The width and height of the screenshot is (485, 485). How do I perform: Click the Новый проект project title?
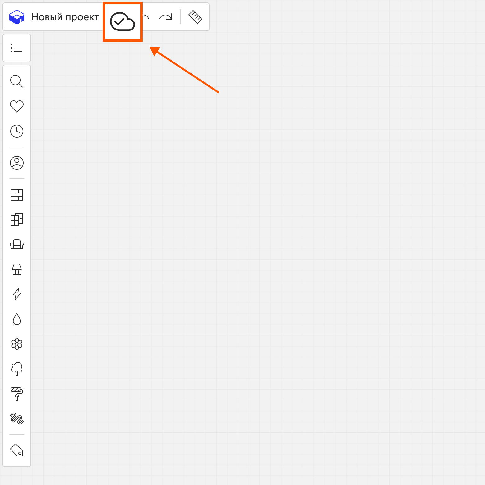(x=65, y=17)
